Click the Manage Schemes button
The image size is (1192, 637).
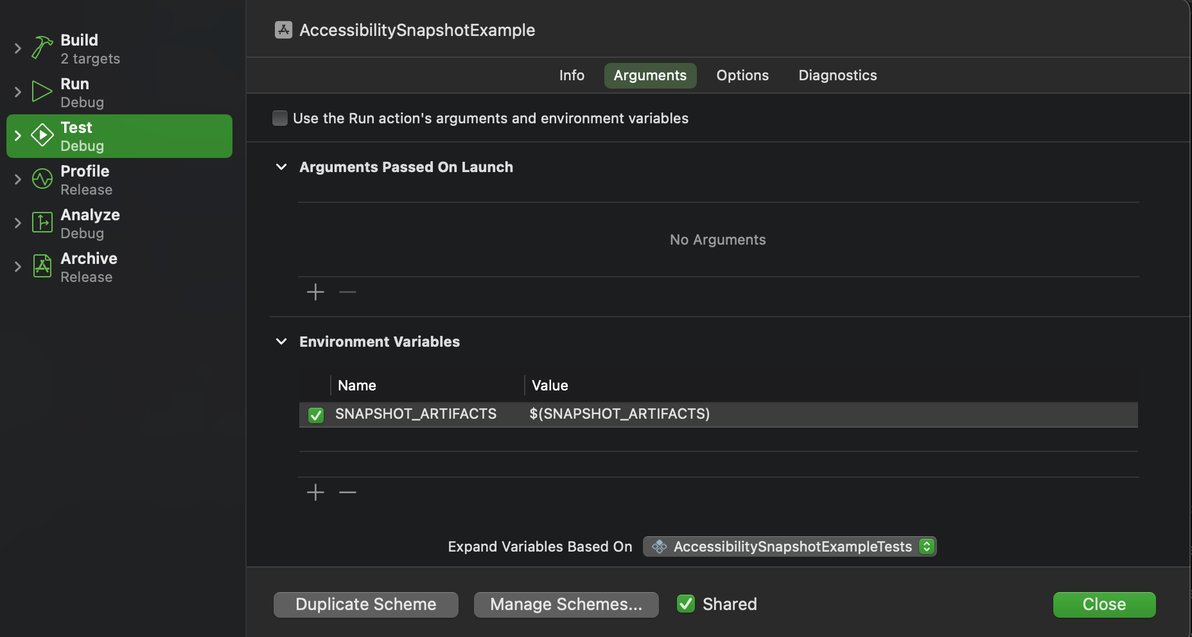[566, 605]
